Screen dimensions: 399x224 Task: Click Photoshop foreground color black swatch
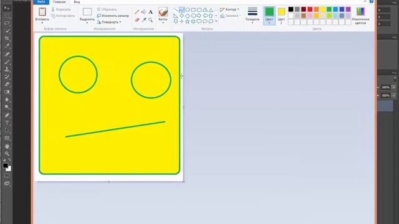pyautogui.click(x=5, y=166)
